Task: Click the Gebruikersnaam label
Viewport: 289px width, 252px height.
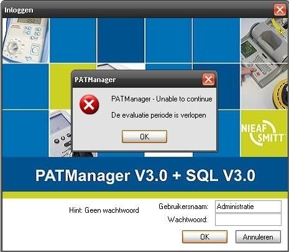Action: [x=183, y=207]
